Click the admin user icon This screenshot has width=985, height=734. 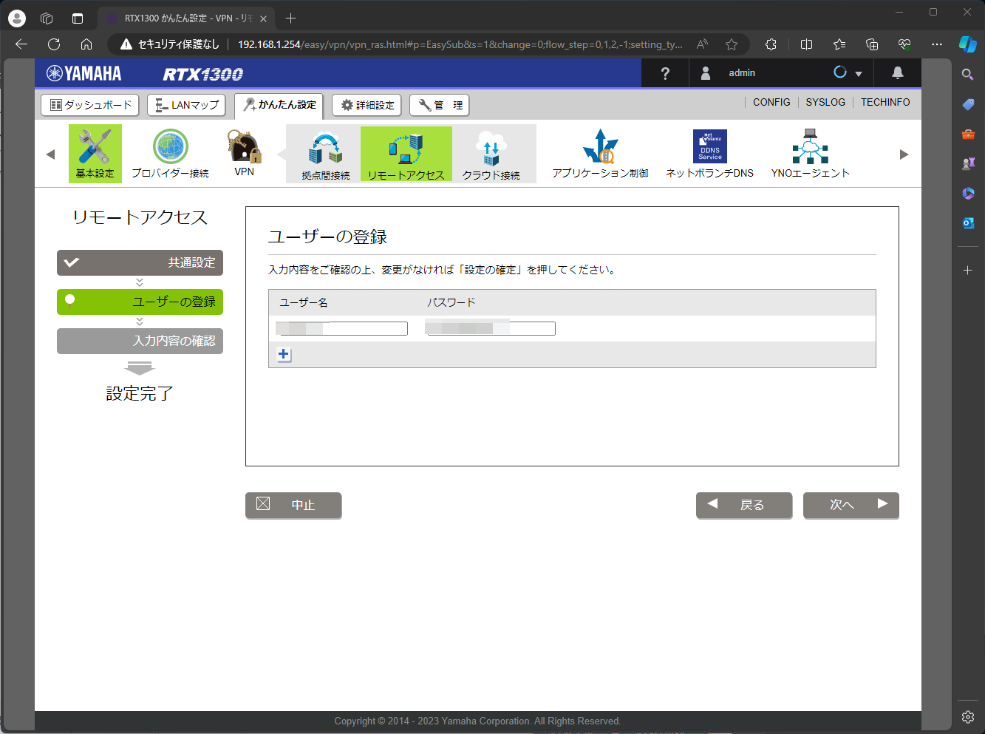click(706, 72)
